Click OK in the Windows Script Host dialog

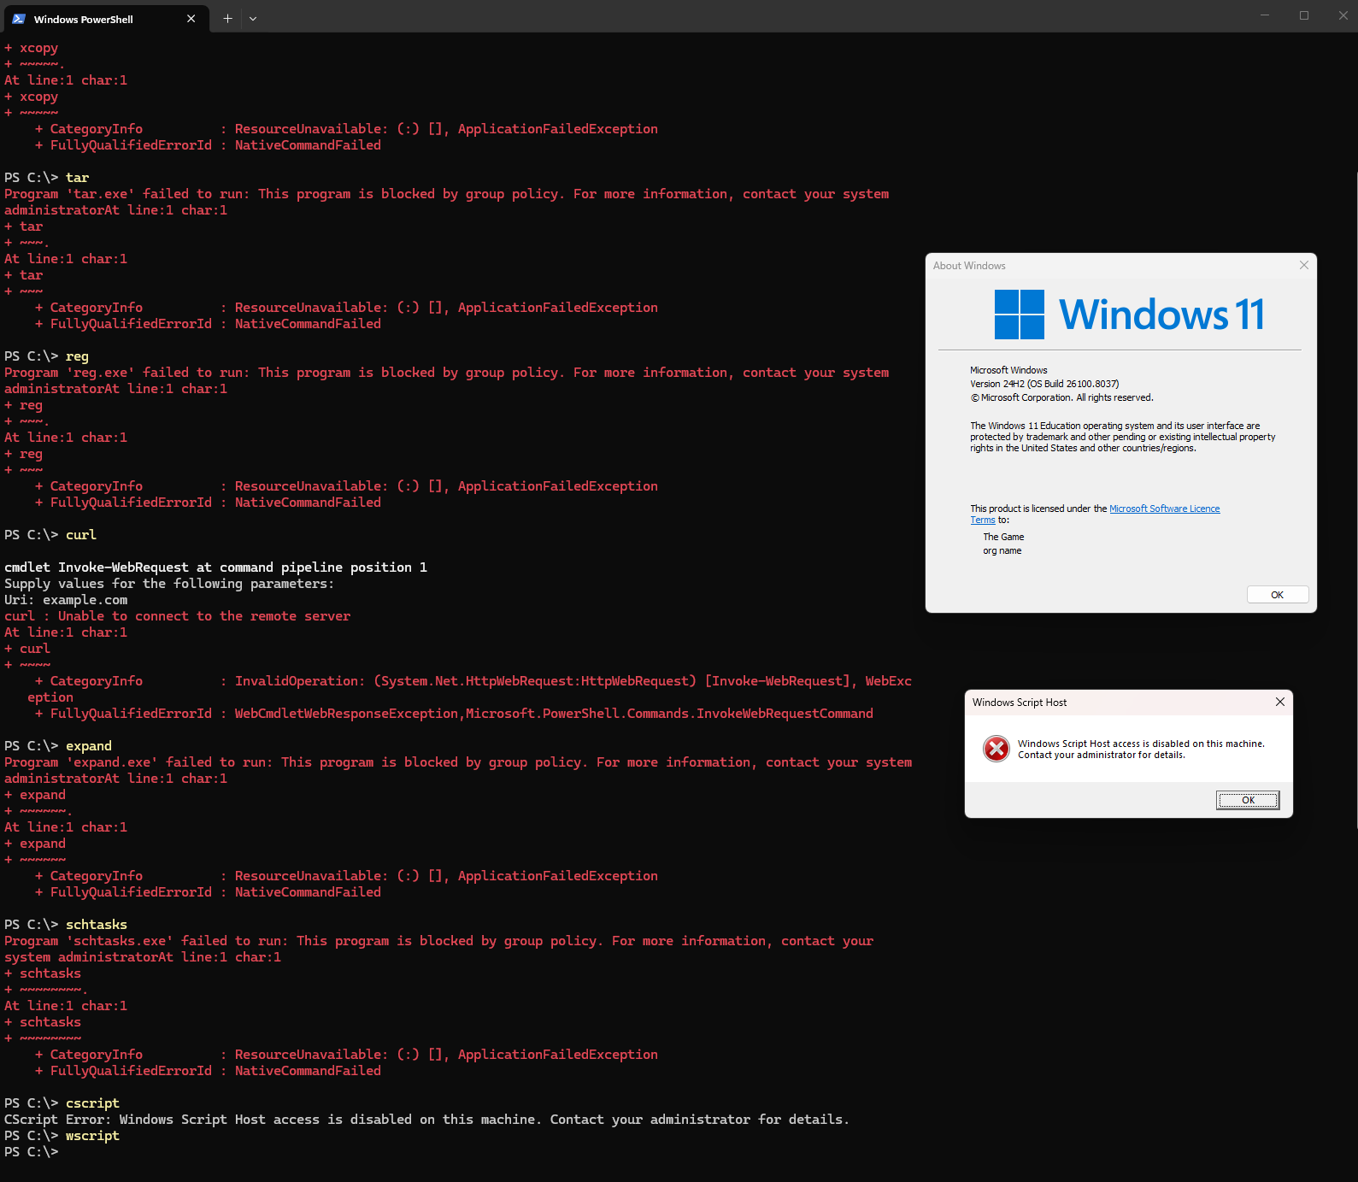[1248, 800]
